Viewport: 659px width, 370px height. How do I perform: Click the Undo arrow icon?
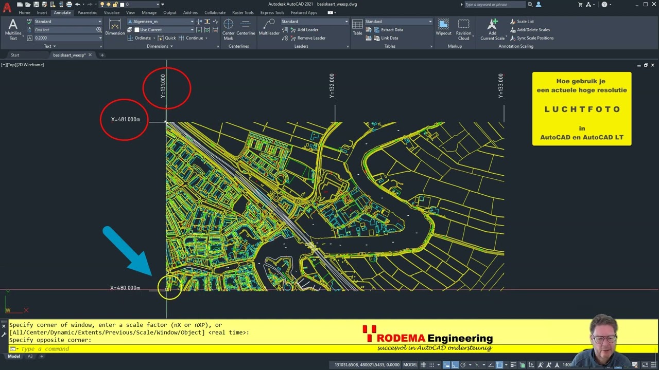(78, 5)
